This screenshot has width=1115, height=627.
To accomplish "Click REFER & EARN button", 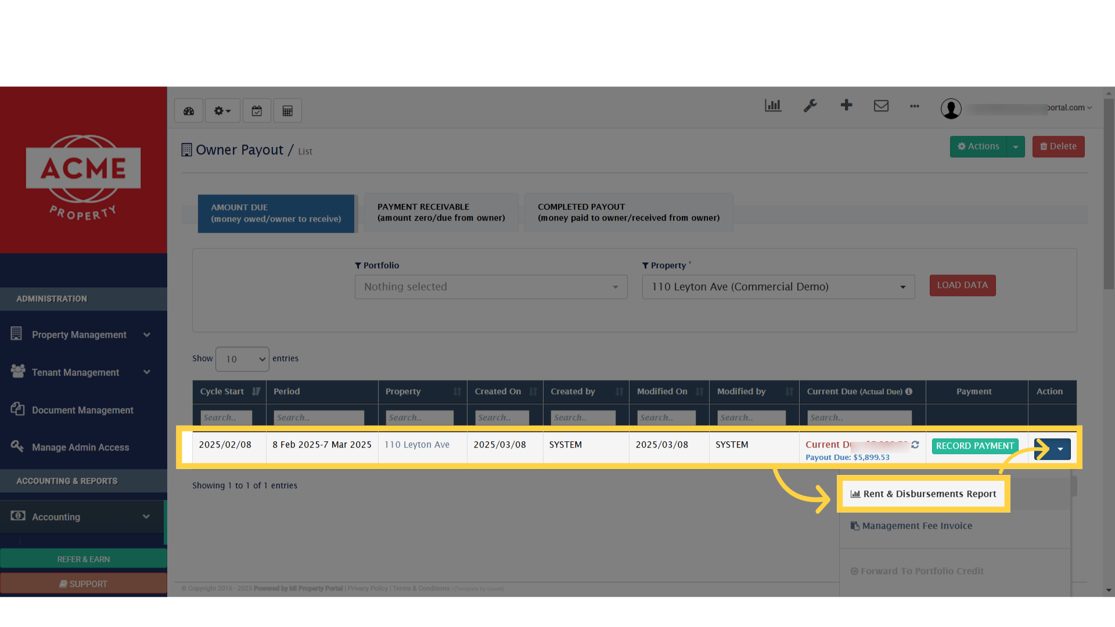I will coord(84,559).
